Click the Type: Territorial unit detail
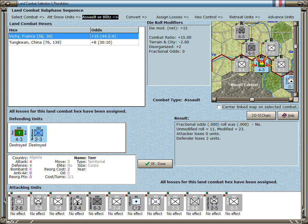The height and width of the screenshot is (224, 308). click(x=91, y=162)
